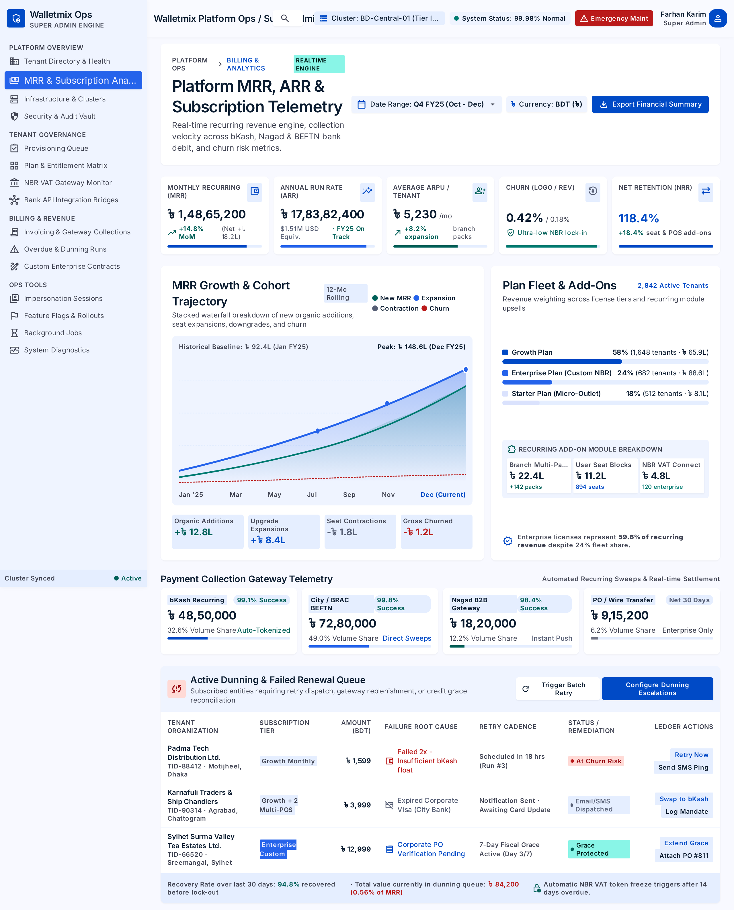Open MRR & Subscription Analytics in sidebar

pyautogui.click(x=73, y=80)
